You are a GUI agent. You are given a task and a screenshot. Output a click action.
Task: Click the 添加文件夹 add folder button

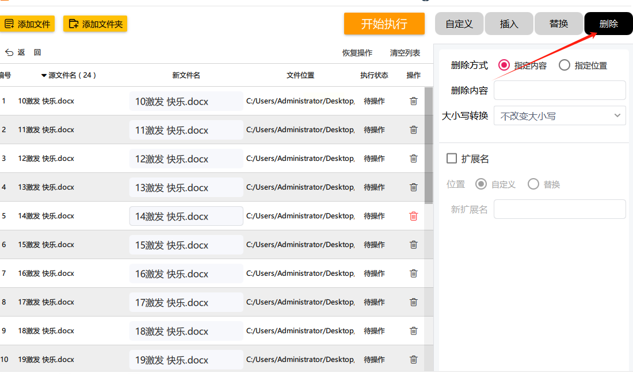96,24
